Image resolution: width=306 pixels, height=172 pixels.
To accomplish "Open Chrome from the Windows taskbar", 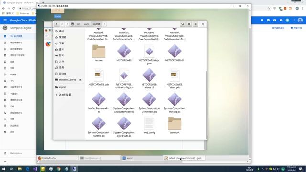I will click(58, 169).
